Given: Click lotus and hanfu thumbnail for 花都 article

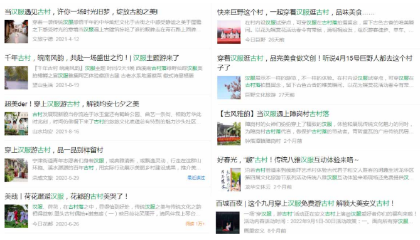Looking at the screenshot, I should tap(16, 216).
